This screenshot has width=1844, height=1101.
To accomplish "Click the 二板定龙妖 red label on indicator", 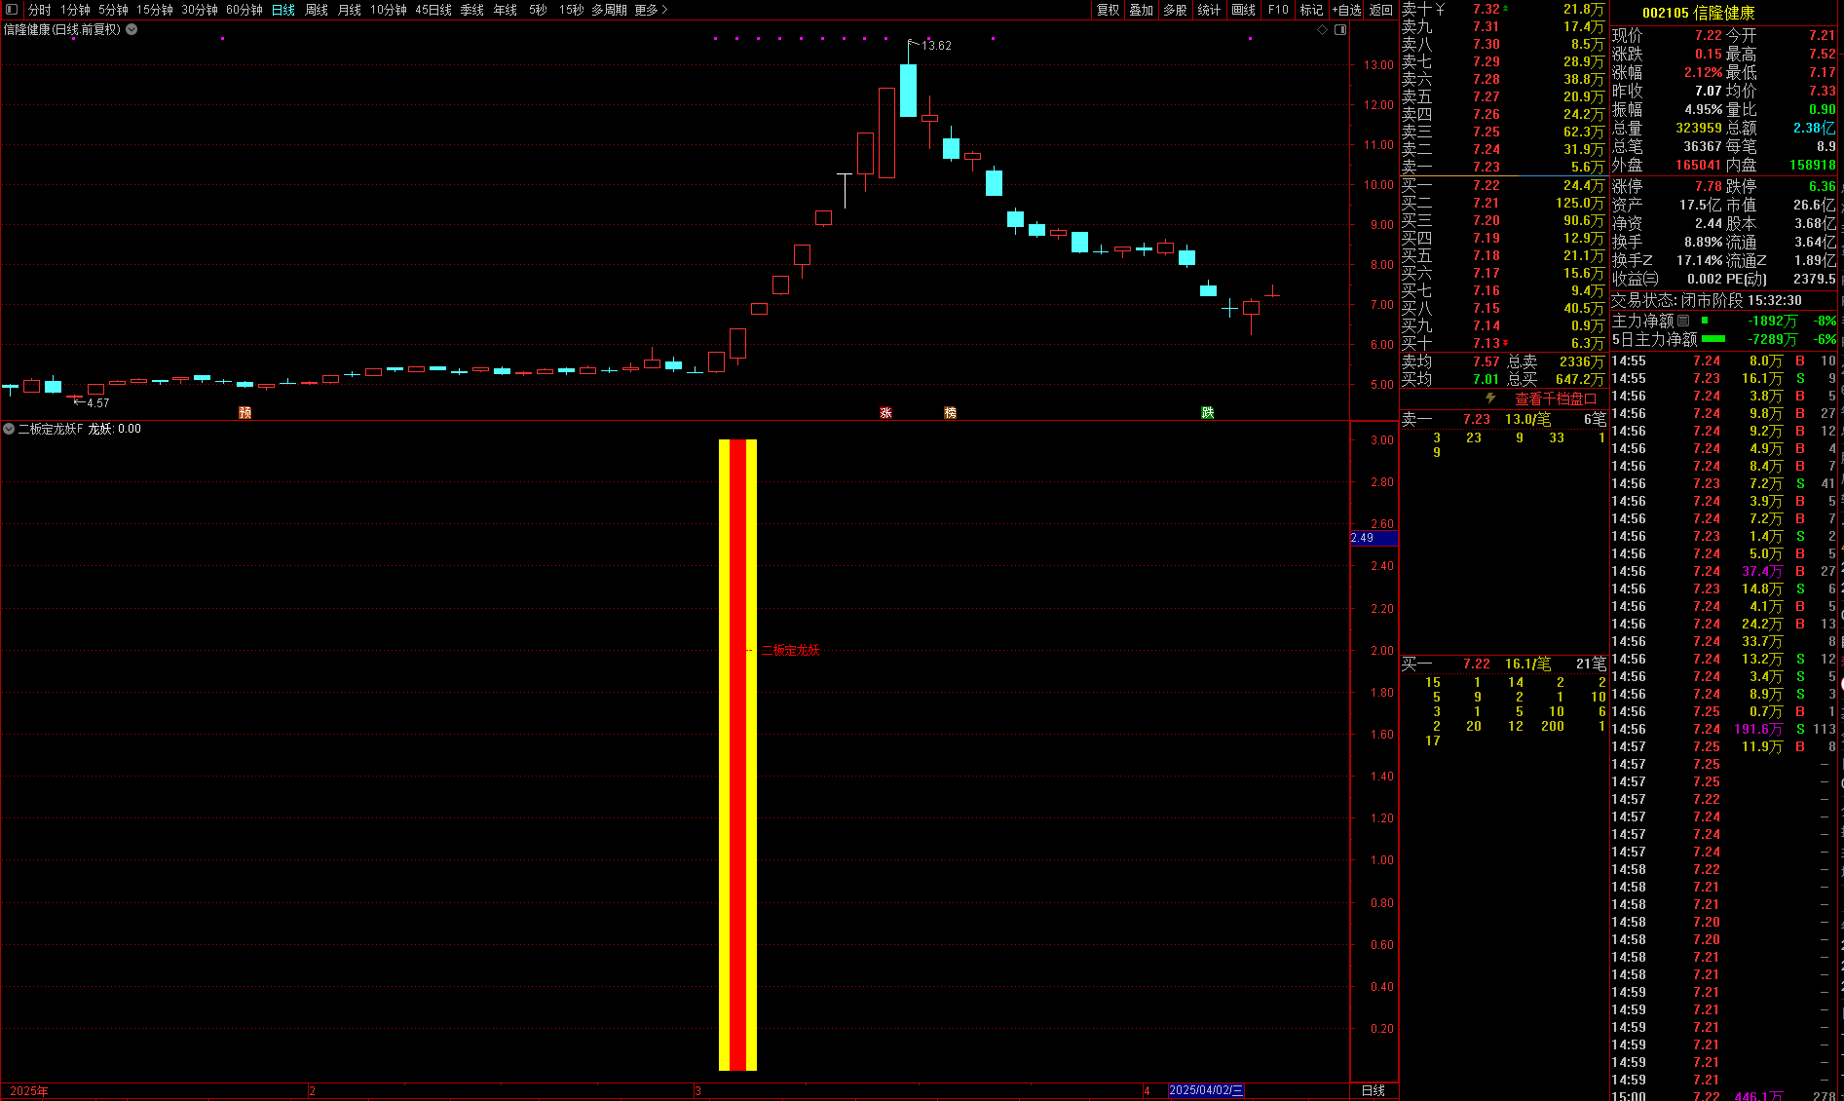I will coord(790,651).
